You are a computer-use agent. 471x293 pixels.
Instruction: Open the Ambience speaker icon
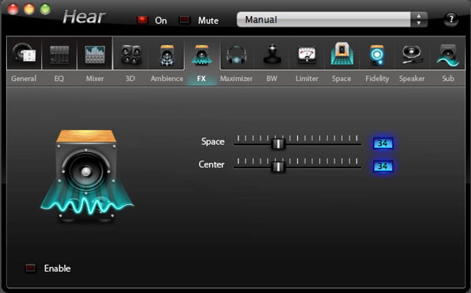[x=167, y=55]
